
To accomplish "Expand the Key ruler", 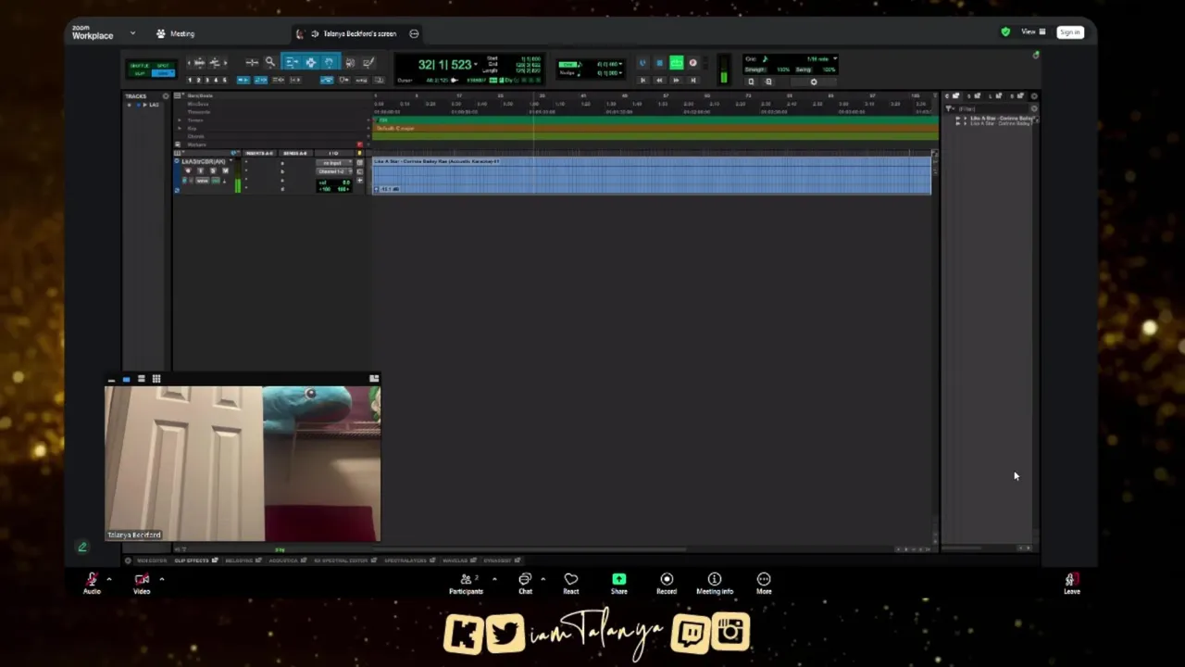I will [x=180, y=128].
